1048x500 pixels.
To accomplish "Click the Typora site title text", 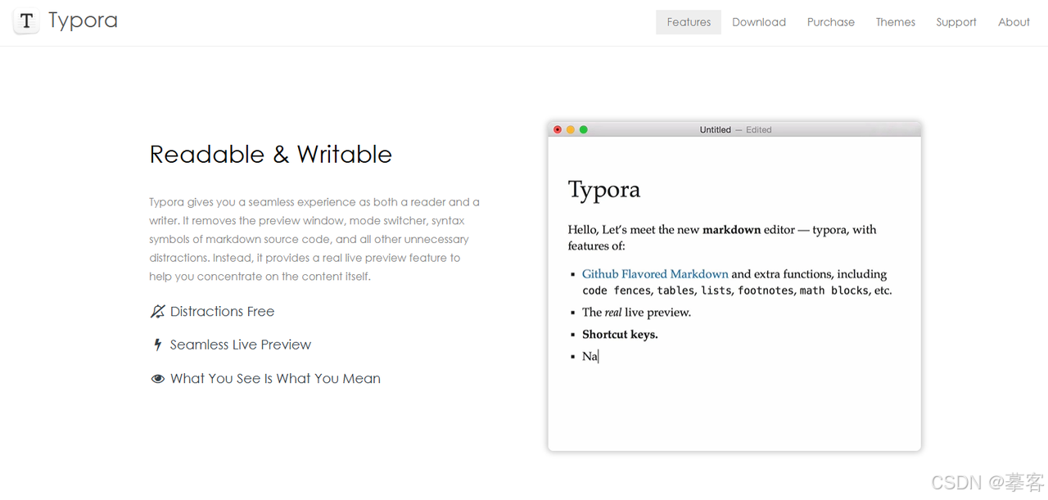I will (x=83, y=21).
